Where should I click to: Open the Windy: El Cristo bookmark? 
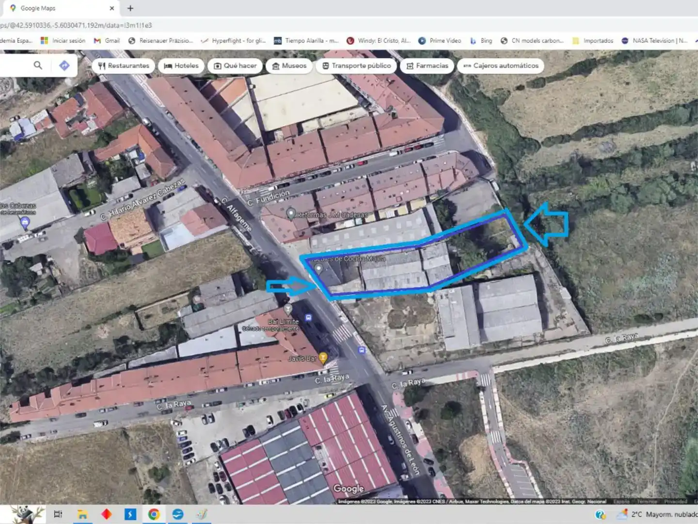pyautogui.click(x=379, y=41)
